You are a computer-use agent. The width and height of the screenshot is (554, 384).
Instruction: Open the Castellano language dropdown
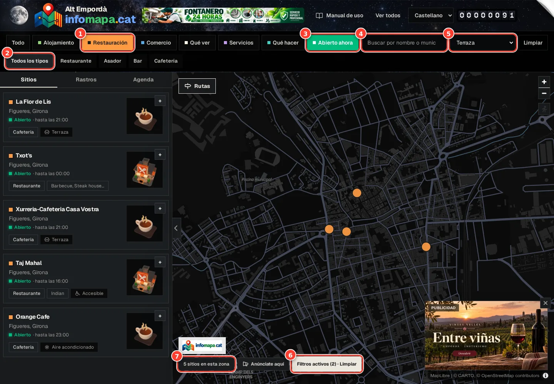[x=433, y=15]
